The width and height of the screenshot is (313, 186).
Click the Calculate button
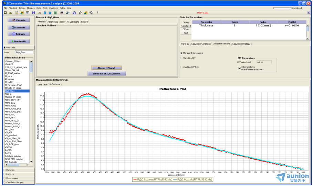(19, 20)
